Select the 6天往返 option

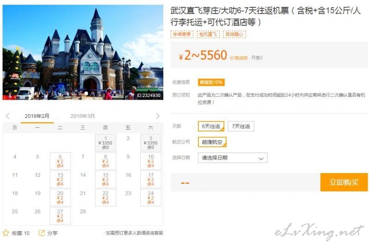[x=211, y=126]
